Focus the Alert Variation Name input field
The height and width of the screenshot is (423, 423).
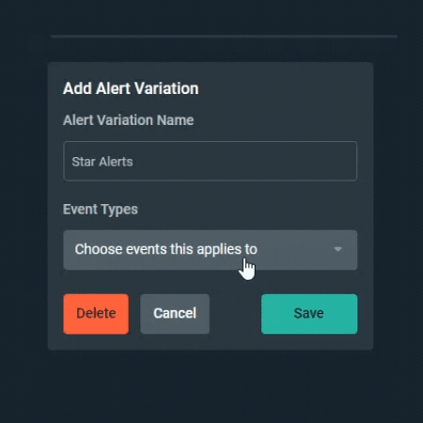210,161
